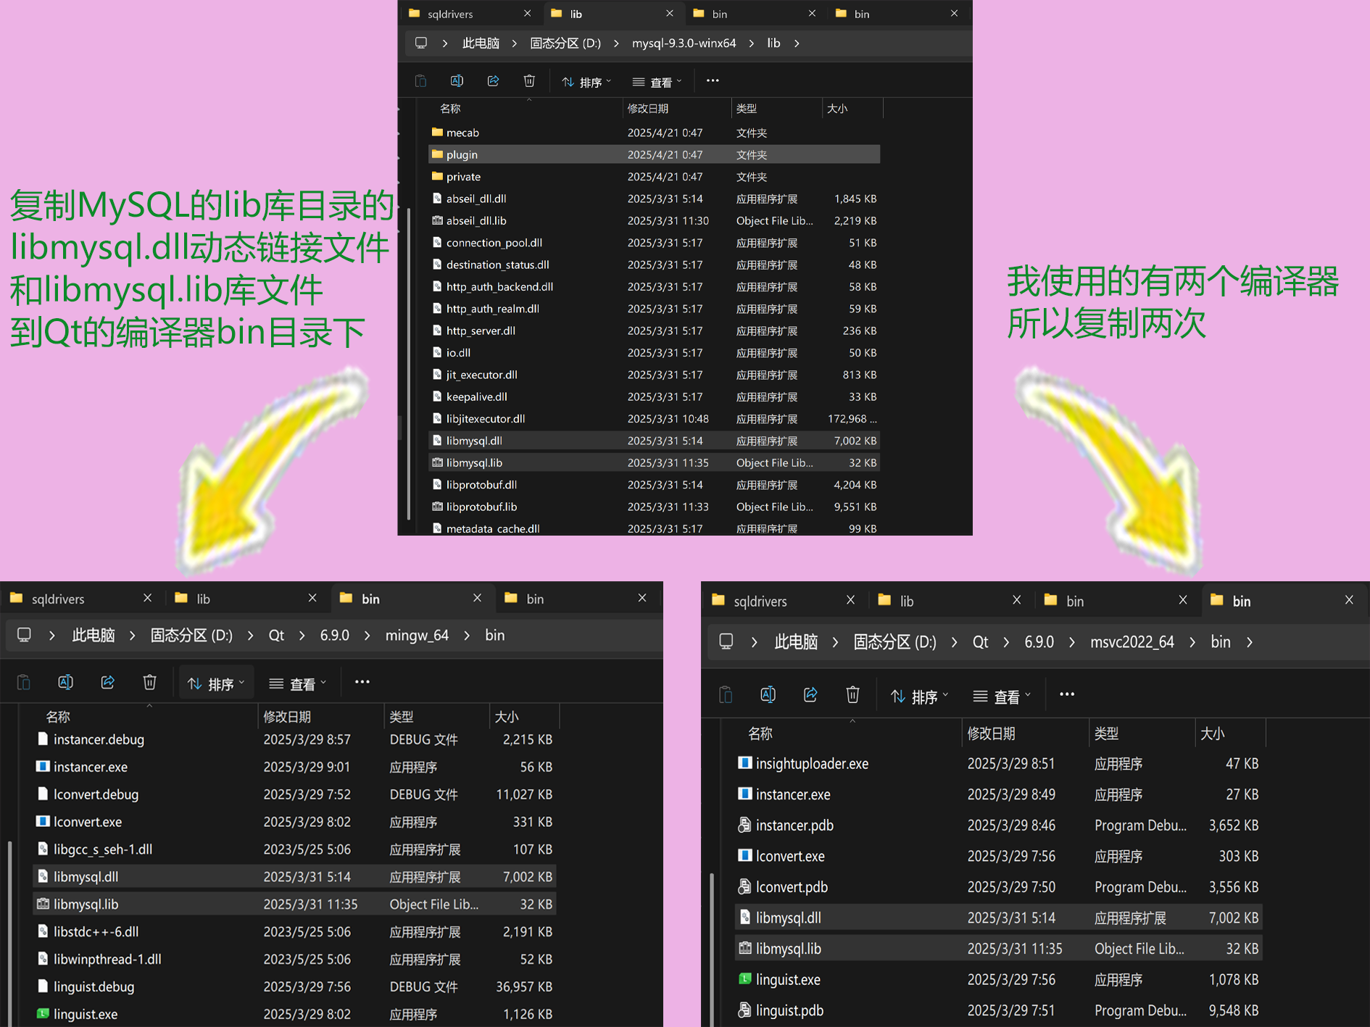
Task: Select libmysql.dll in the mingw_64 bin file list
Action: pyautogui.click(x=87, y=876)
